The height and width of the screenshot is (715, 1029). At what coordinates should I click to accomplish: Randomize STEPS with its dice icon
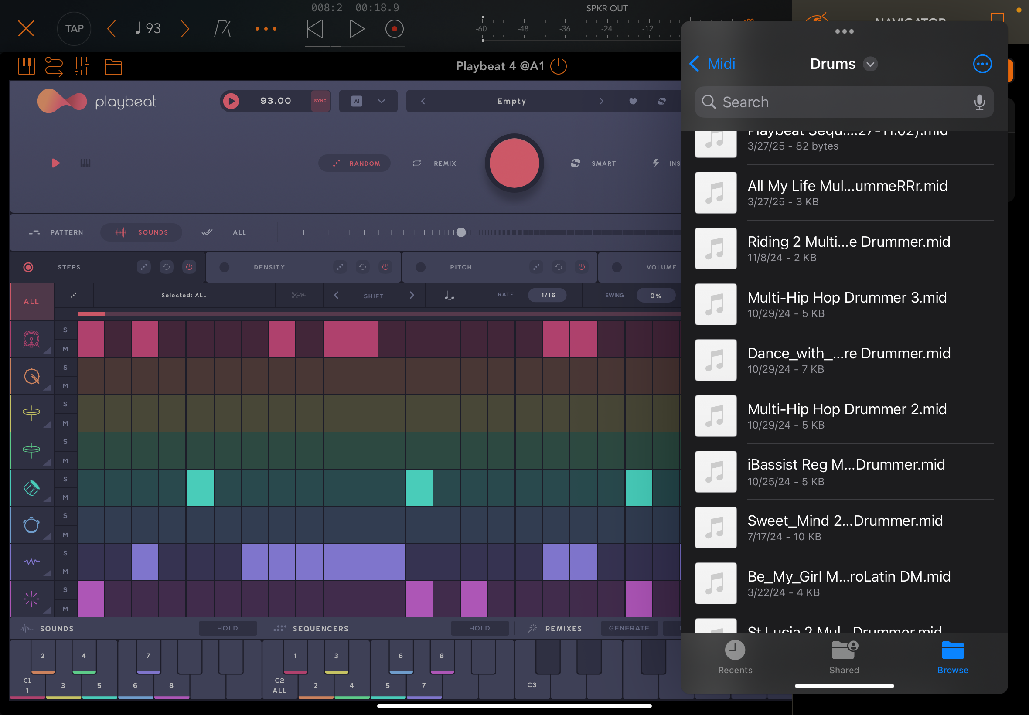point(143,267)
